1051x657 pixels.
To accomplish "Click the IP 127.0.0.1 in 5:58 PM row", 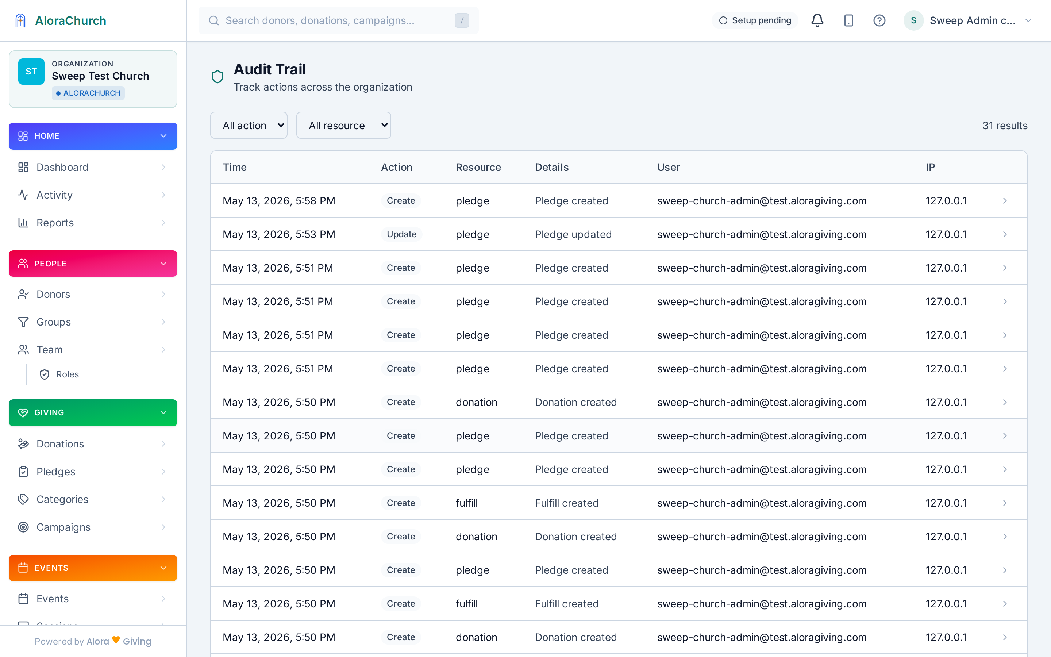I will click(x=946, y=201).
